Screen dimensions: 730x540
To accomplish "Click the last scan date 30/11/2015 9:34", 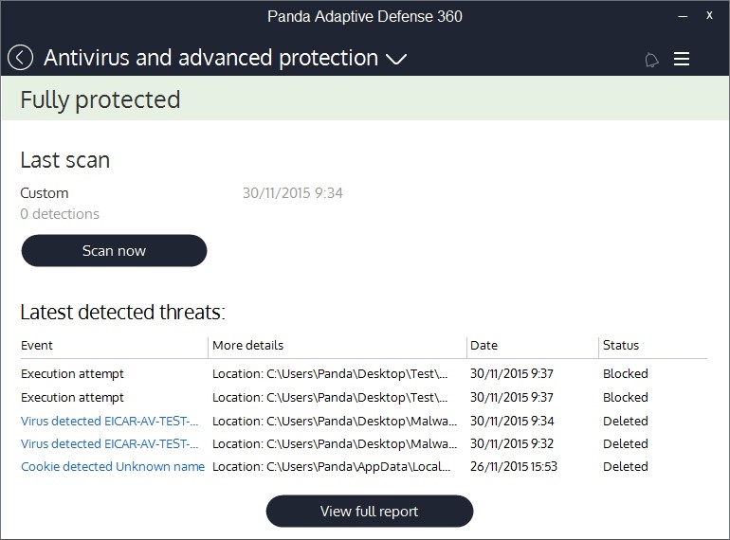I will pos(293,193).
